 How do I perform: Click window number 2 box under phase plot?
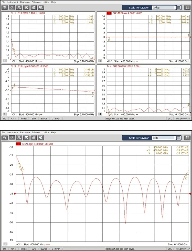coord(100,61)
